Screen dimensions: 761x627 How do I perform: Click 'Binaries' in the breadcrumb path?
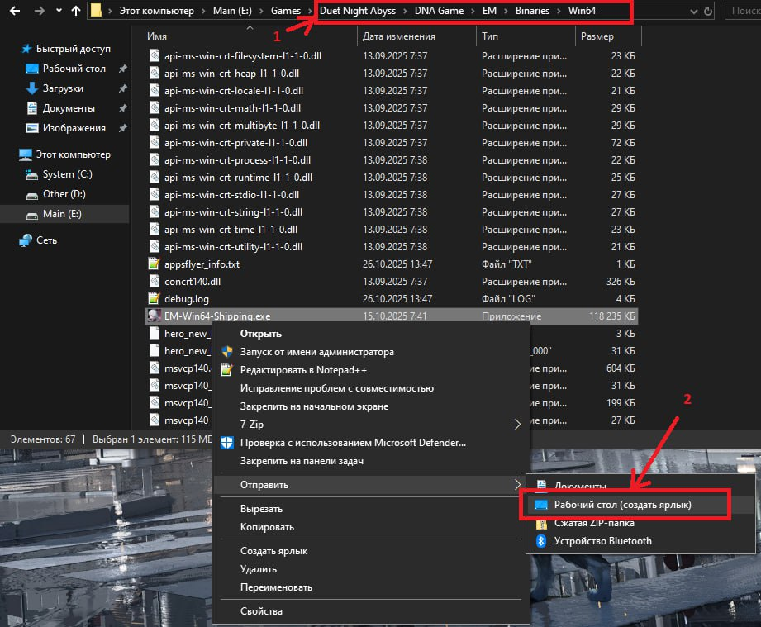point(532,11)
